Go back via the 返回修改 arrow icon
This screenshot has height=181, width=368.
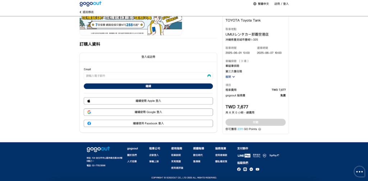(80, 12)
